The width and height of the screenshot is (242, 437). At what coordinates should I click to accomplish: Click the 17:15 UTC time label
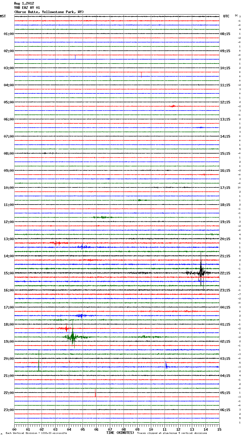coord(225,188)
